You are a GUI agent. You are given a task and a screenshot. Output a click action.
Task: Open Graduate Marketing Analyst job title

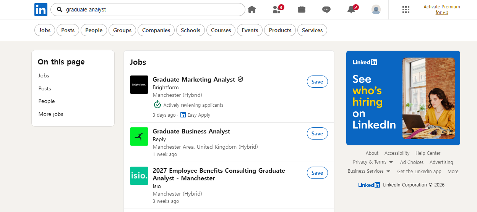click(194, 79)
